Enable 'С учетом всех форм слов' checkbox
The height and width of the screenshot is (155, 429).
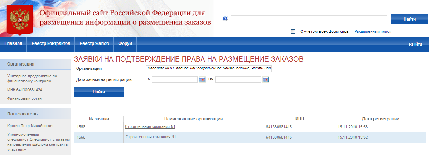293,31
